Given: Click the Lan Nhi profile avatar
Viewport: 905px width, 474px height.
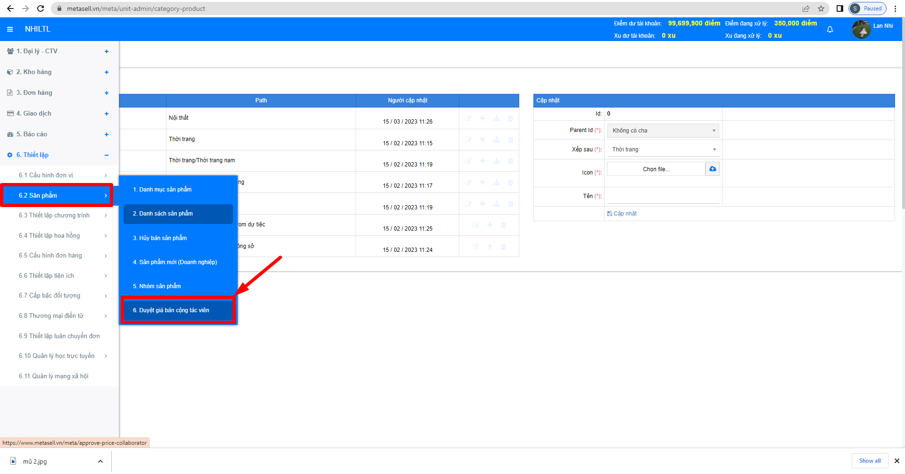Looking at the screenshot, I should coord(861,29).
